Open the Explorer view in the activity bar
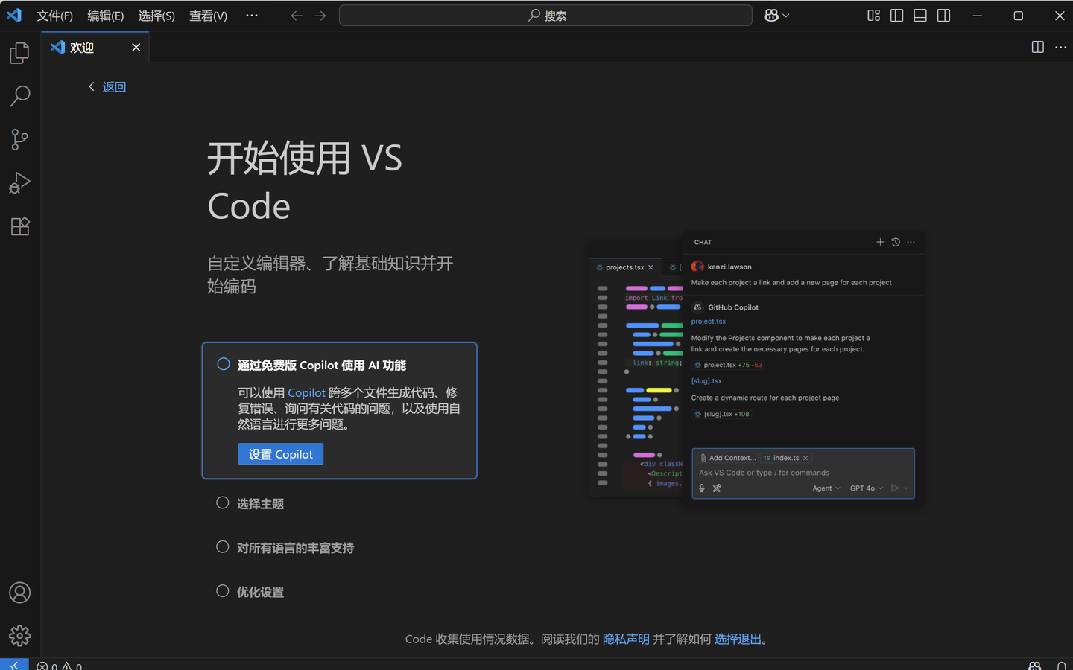 19,52
